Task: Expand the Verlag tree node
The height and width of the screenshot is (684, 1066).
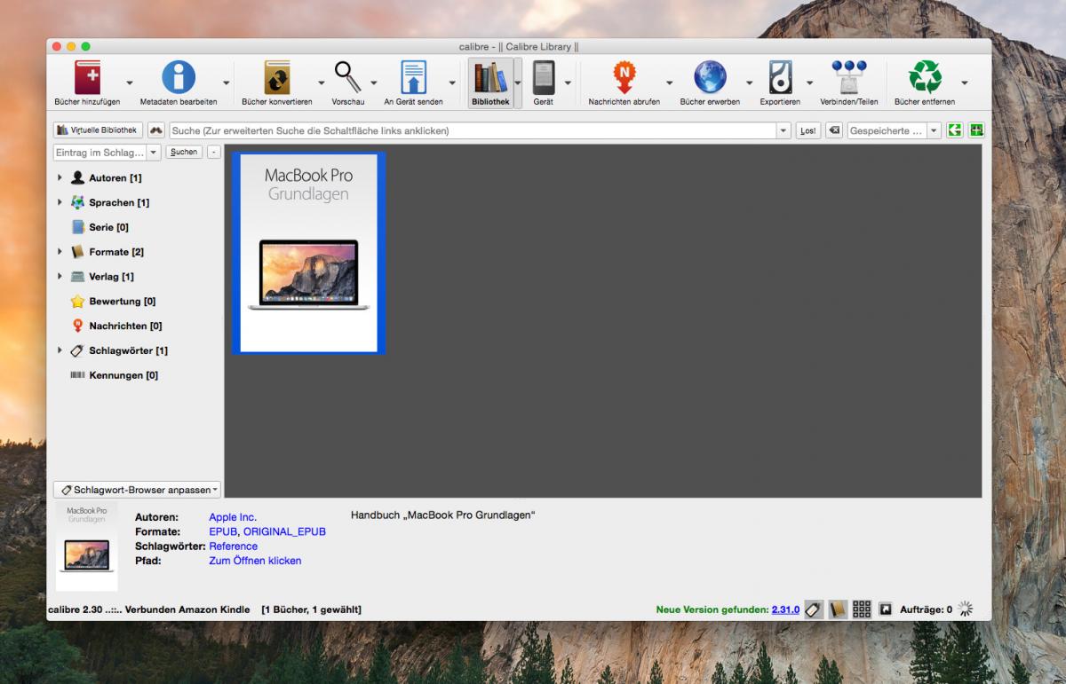Action: pyautogui.click(x=60, y=277)
